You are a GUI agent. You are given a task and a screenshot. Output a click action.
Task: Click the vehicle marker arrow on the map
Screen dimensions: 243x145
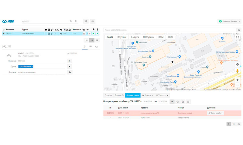pyautogui.click(x=172, y=62)
